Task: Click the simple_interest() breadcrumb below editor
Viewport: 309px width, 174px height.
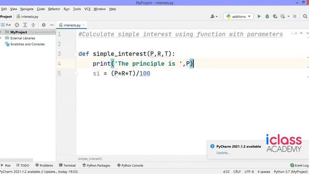Action: click(x=90, y=159)
